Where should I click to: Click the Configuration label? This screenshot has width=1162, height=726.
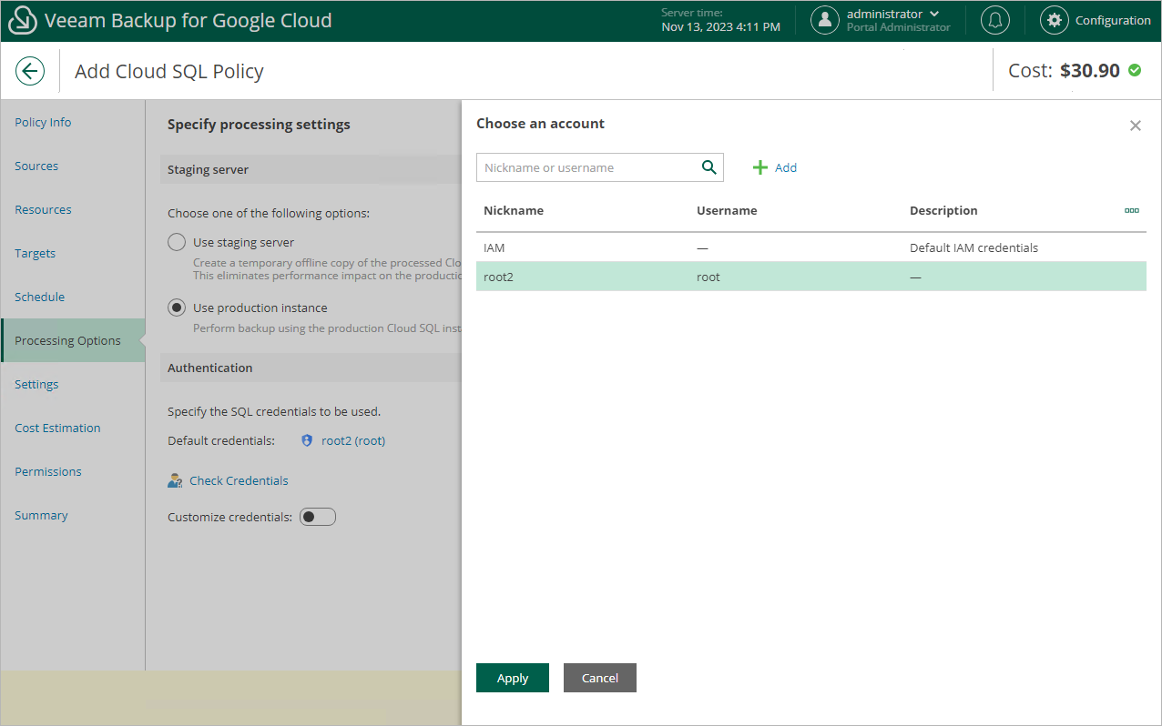tap(1113, 20)
